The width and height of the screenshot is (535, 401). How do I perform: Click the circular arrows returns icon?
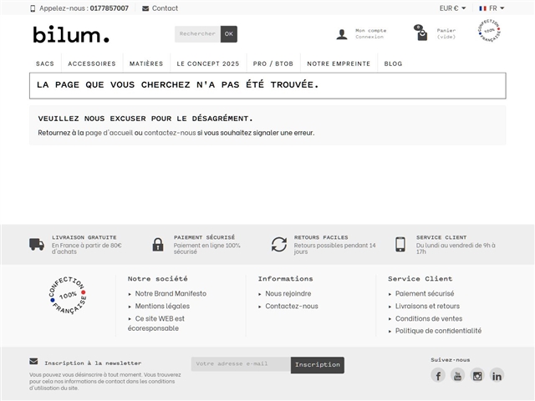point(279,245)
